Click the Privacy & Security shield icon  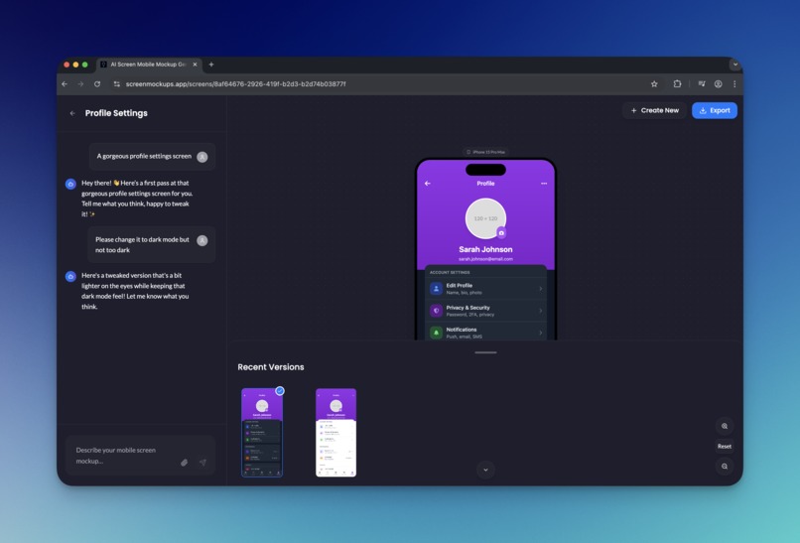click(436, 311)
